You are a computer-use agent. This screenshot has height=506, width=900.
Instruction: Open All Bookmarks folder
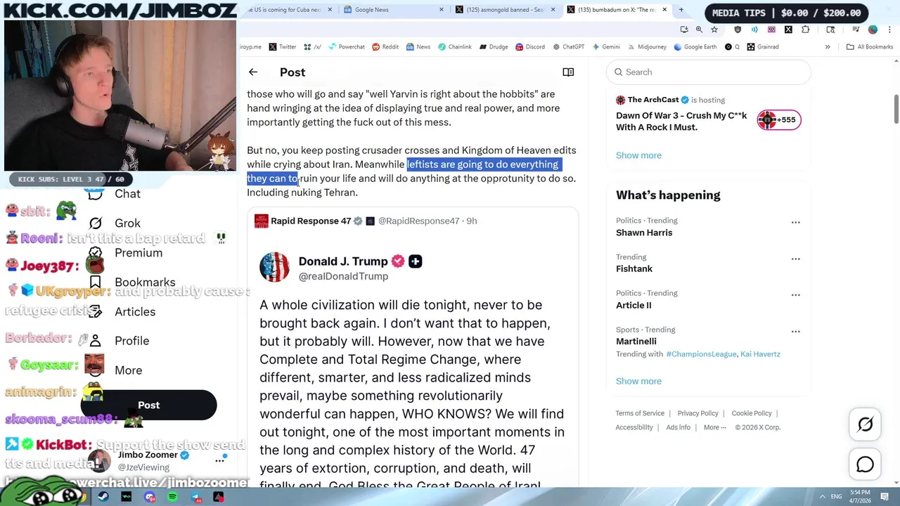(x=870, y=46)
